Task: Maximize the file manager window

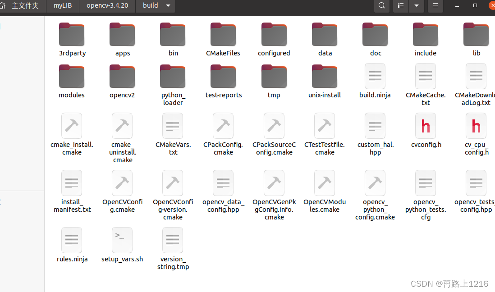Action: point(475,6)
